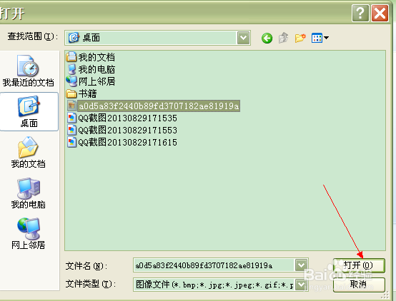Select file name QQ截图20130829171615
Image resolution: width=396 pixels, height=301 pixels.
(x=127, y=142)
